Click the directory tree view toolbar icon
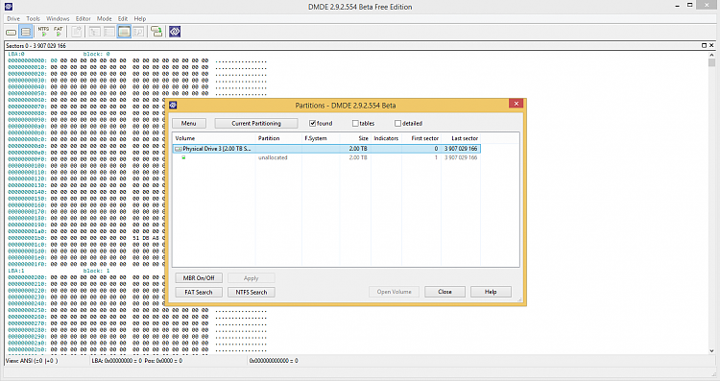Screen dimensions: 720x381 tap(95, 32)
